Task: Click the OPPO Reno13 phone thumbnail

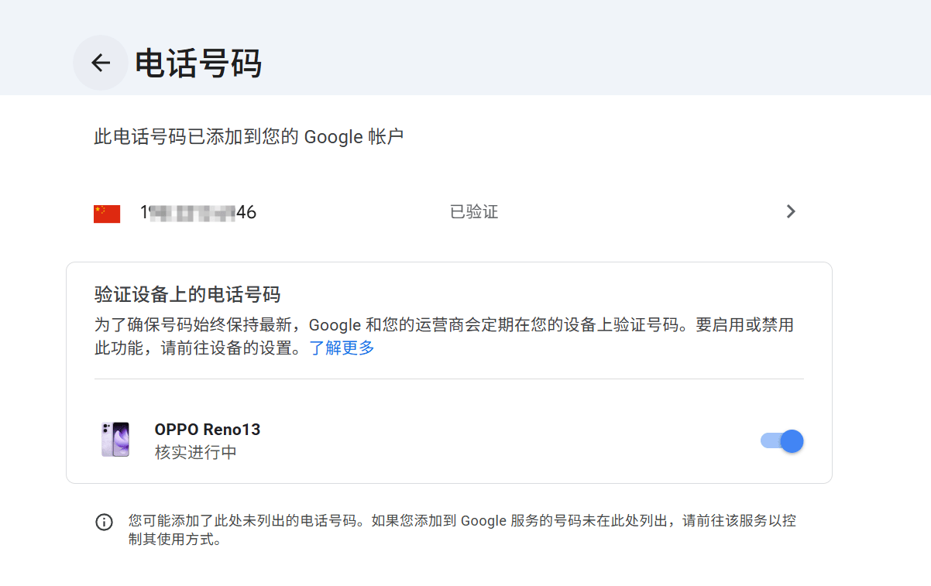Action: [x=115, y=440]
